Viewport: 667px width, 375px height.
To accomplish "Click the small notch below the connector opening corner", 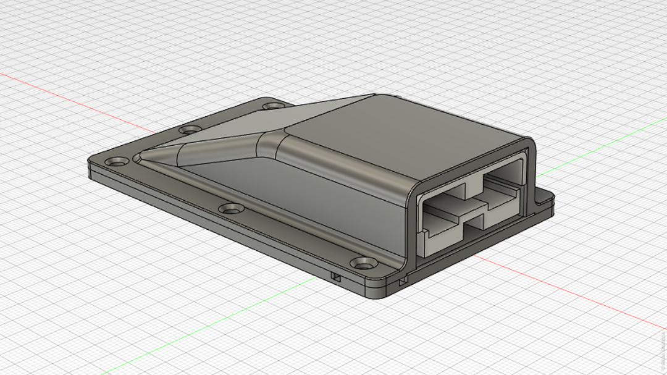I will (x=403, y=280).
